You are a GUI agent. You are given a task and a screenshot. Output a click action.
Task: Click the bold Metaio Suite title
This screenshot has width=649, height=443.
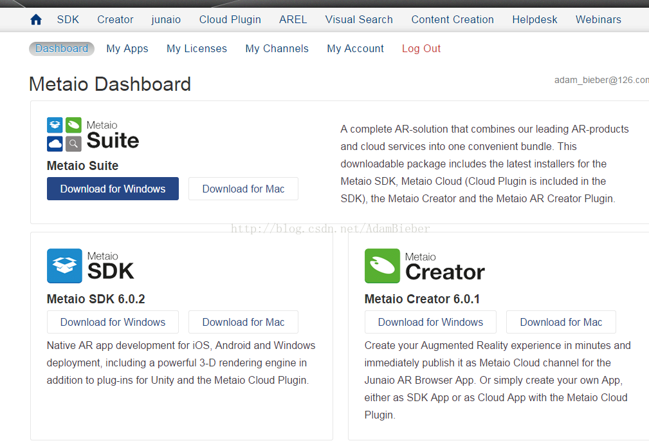[x=82, y=165]
